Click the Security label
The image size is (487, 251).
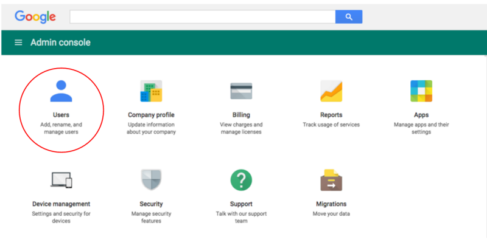click(151, 204)
